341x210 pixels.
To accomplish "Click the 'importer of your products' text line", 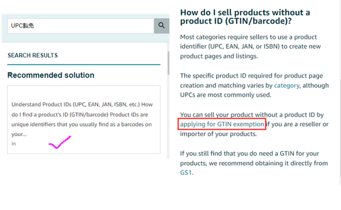I will pos(218,134).
